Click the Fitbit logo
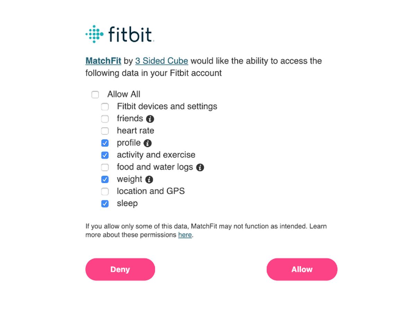This screenshot has width=416, height=312. [x=119, y=34]
